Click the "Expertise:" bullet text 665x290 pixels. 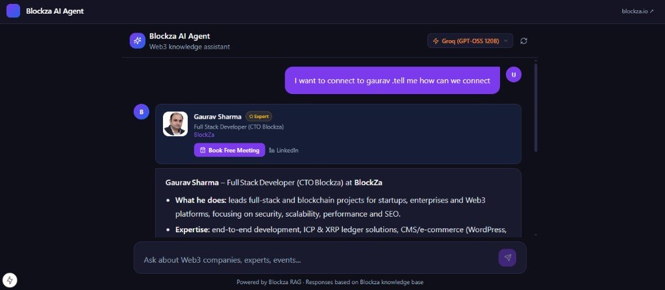tap(193, 230)
